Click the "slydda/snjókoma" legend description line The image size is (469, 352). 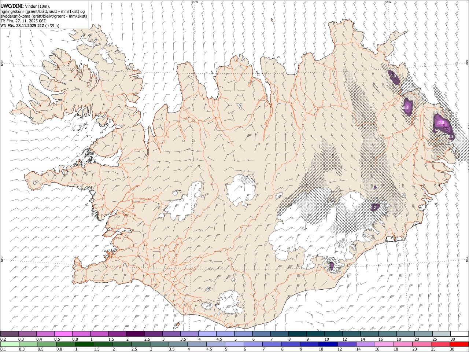coord(44,16)
